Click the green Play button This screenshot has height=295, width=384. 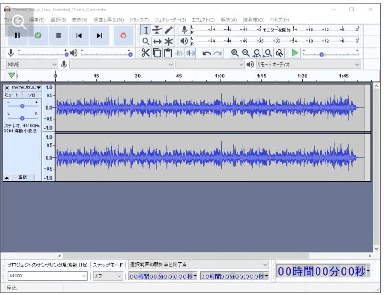click(x=38, y=36)
